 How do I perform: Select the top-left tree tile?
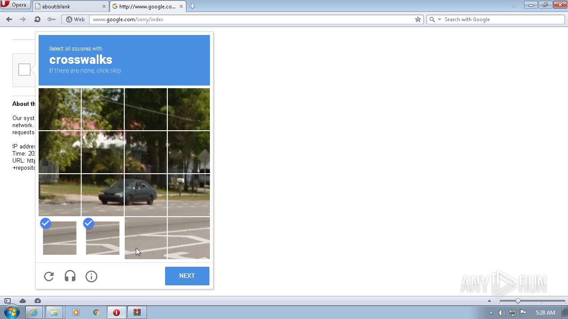[59, 109]
